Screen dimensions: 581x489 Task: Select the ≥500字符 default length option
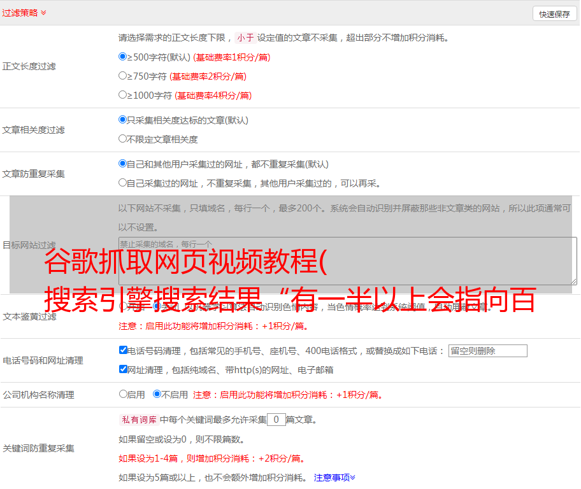123,57
